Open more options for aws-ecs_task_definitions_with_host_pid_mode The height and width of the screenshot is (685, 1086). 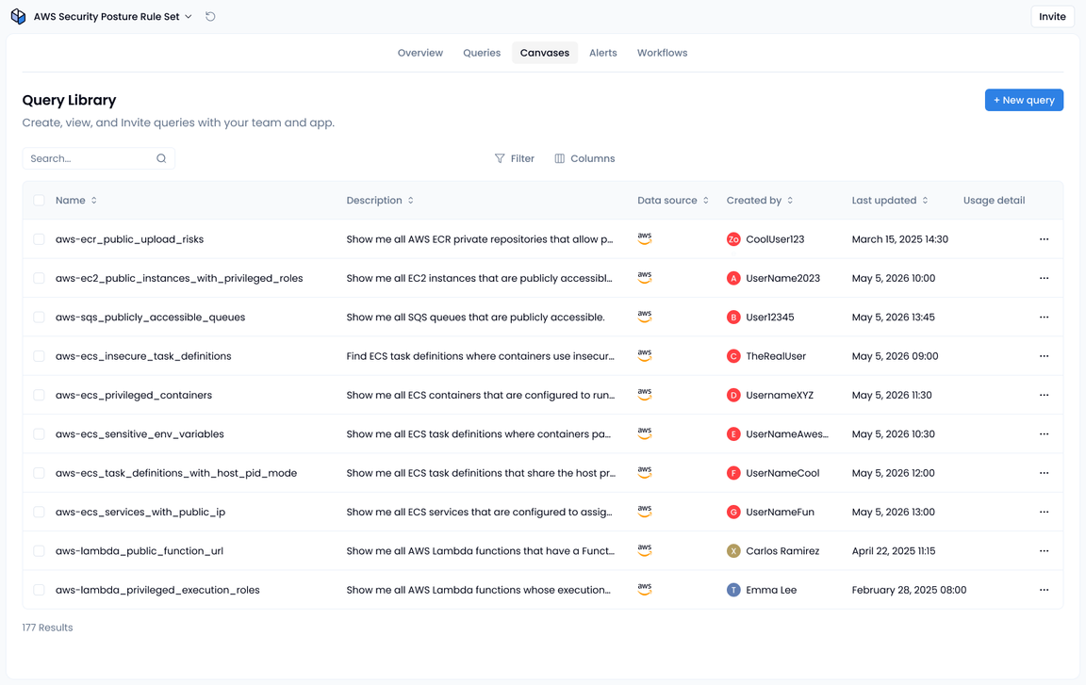pyautogui.click(x=1044, y=473)
